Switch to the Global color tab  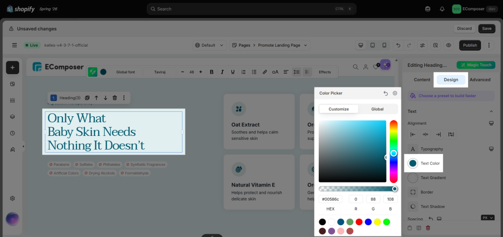[x=377, y=109]
